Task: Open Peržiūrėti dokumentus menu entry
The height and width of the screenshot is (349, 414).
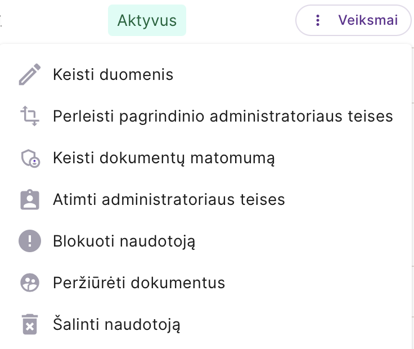Action: [x=206, y=283]
